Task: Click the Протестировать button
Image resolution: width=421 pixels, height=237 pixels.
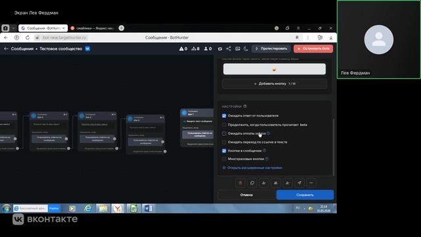Action: [271, 49]
